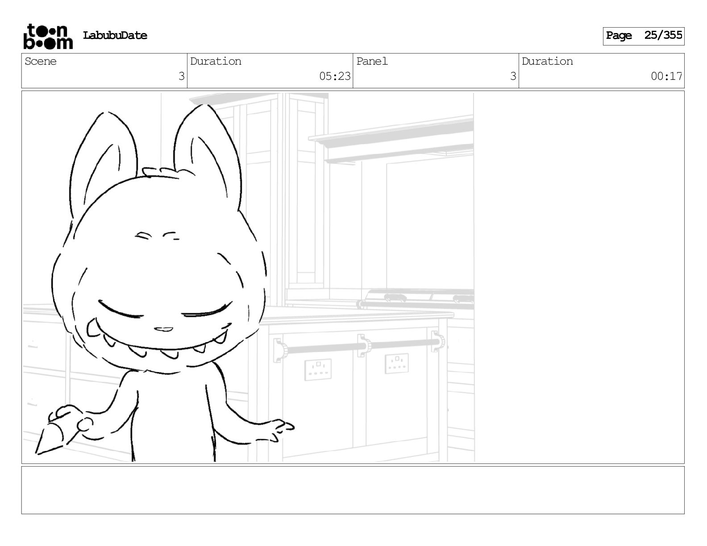707x546 pixels.
Task: Select the LabubuDate project title
Action: point(115,36)
